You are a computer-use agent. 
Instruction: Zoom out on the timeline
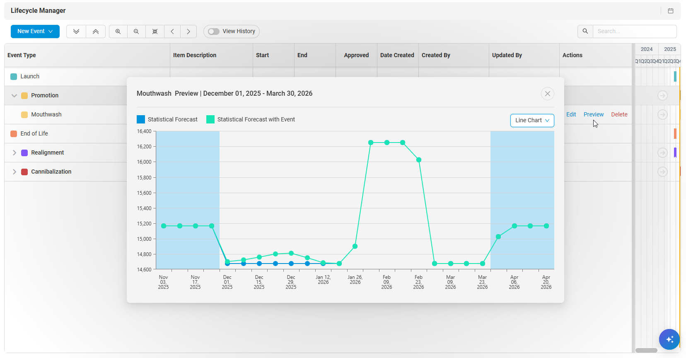[x=136, y=31]
